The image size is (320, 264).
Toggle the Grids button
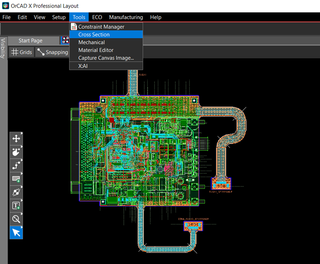pos(22,52)
